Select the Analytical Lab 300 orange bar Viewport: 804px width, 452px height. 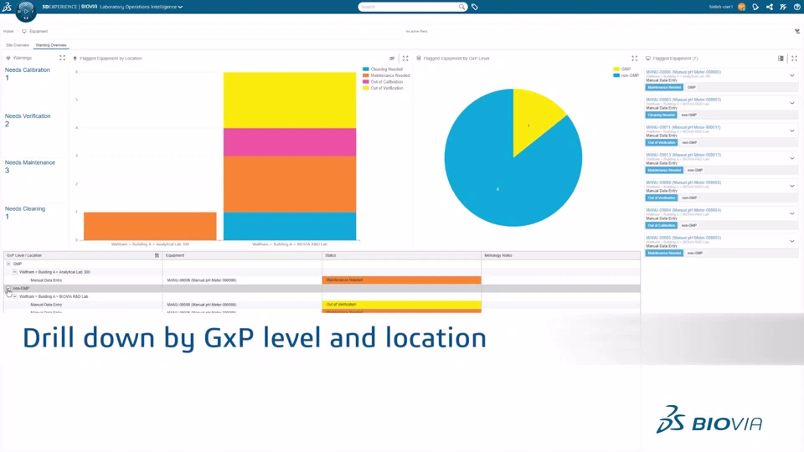point(150,226)
